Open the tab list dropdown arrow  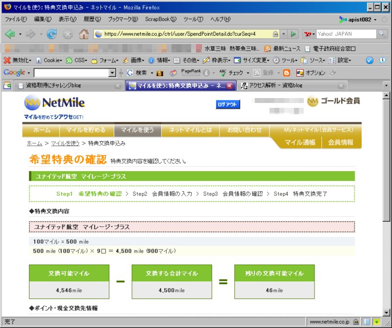(x=387, y=86)
